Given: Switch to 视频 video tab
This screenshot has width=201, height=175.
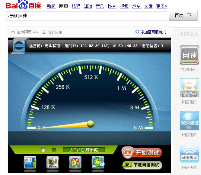Looking at the screenshot, I should coord(124,6).
